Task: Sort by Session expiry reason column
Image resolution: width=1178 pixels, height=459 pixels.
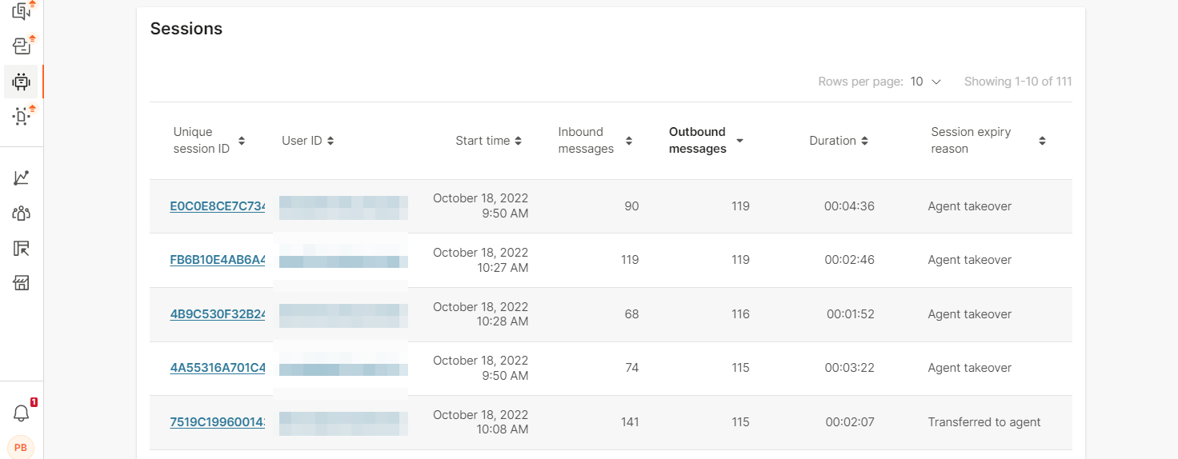Action: [1042, 141]
